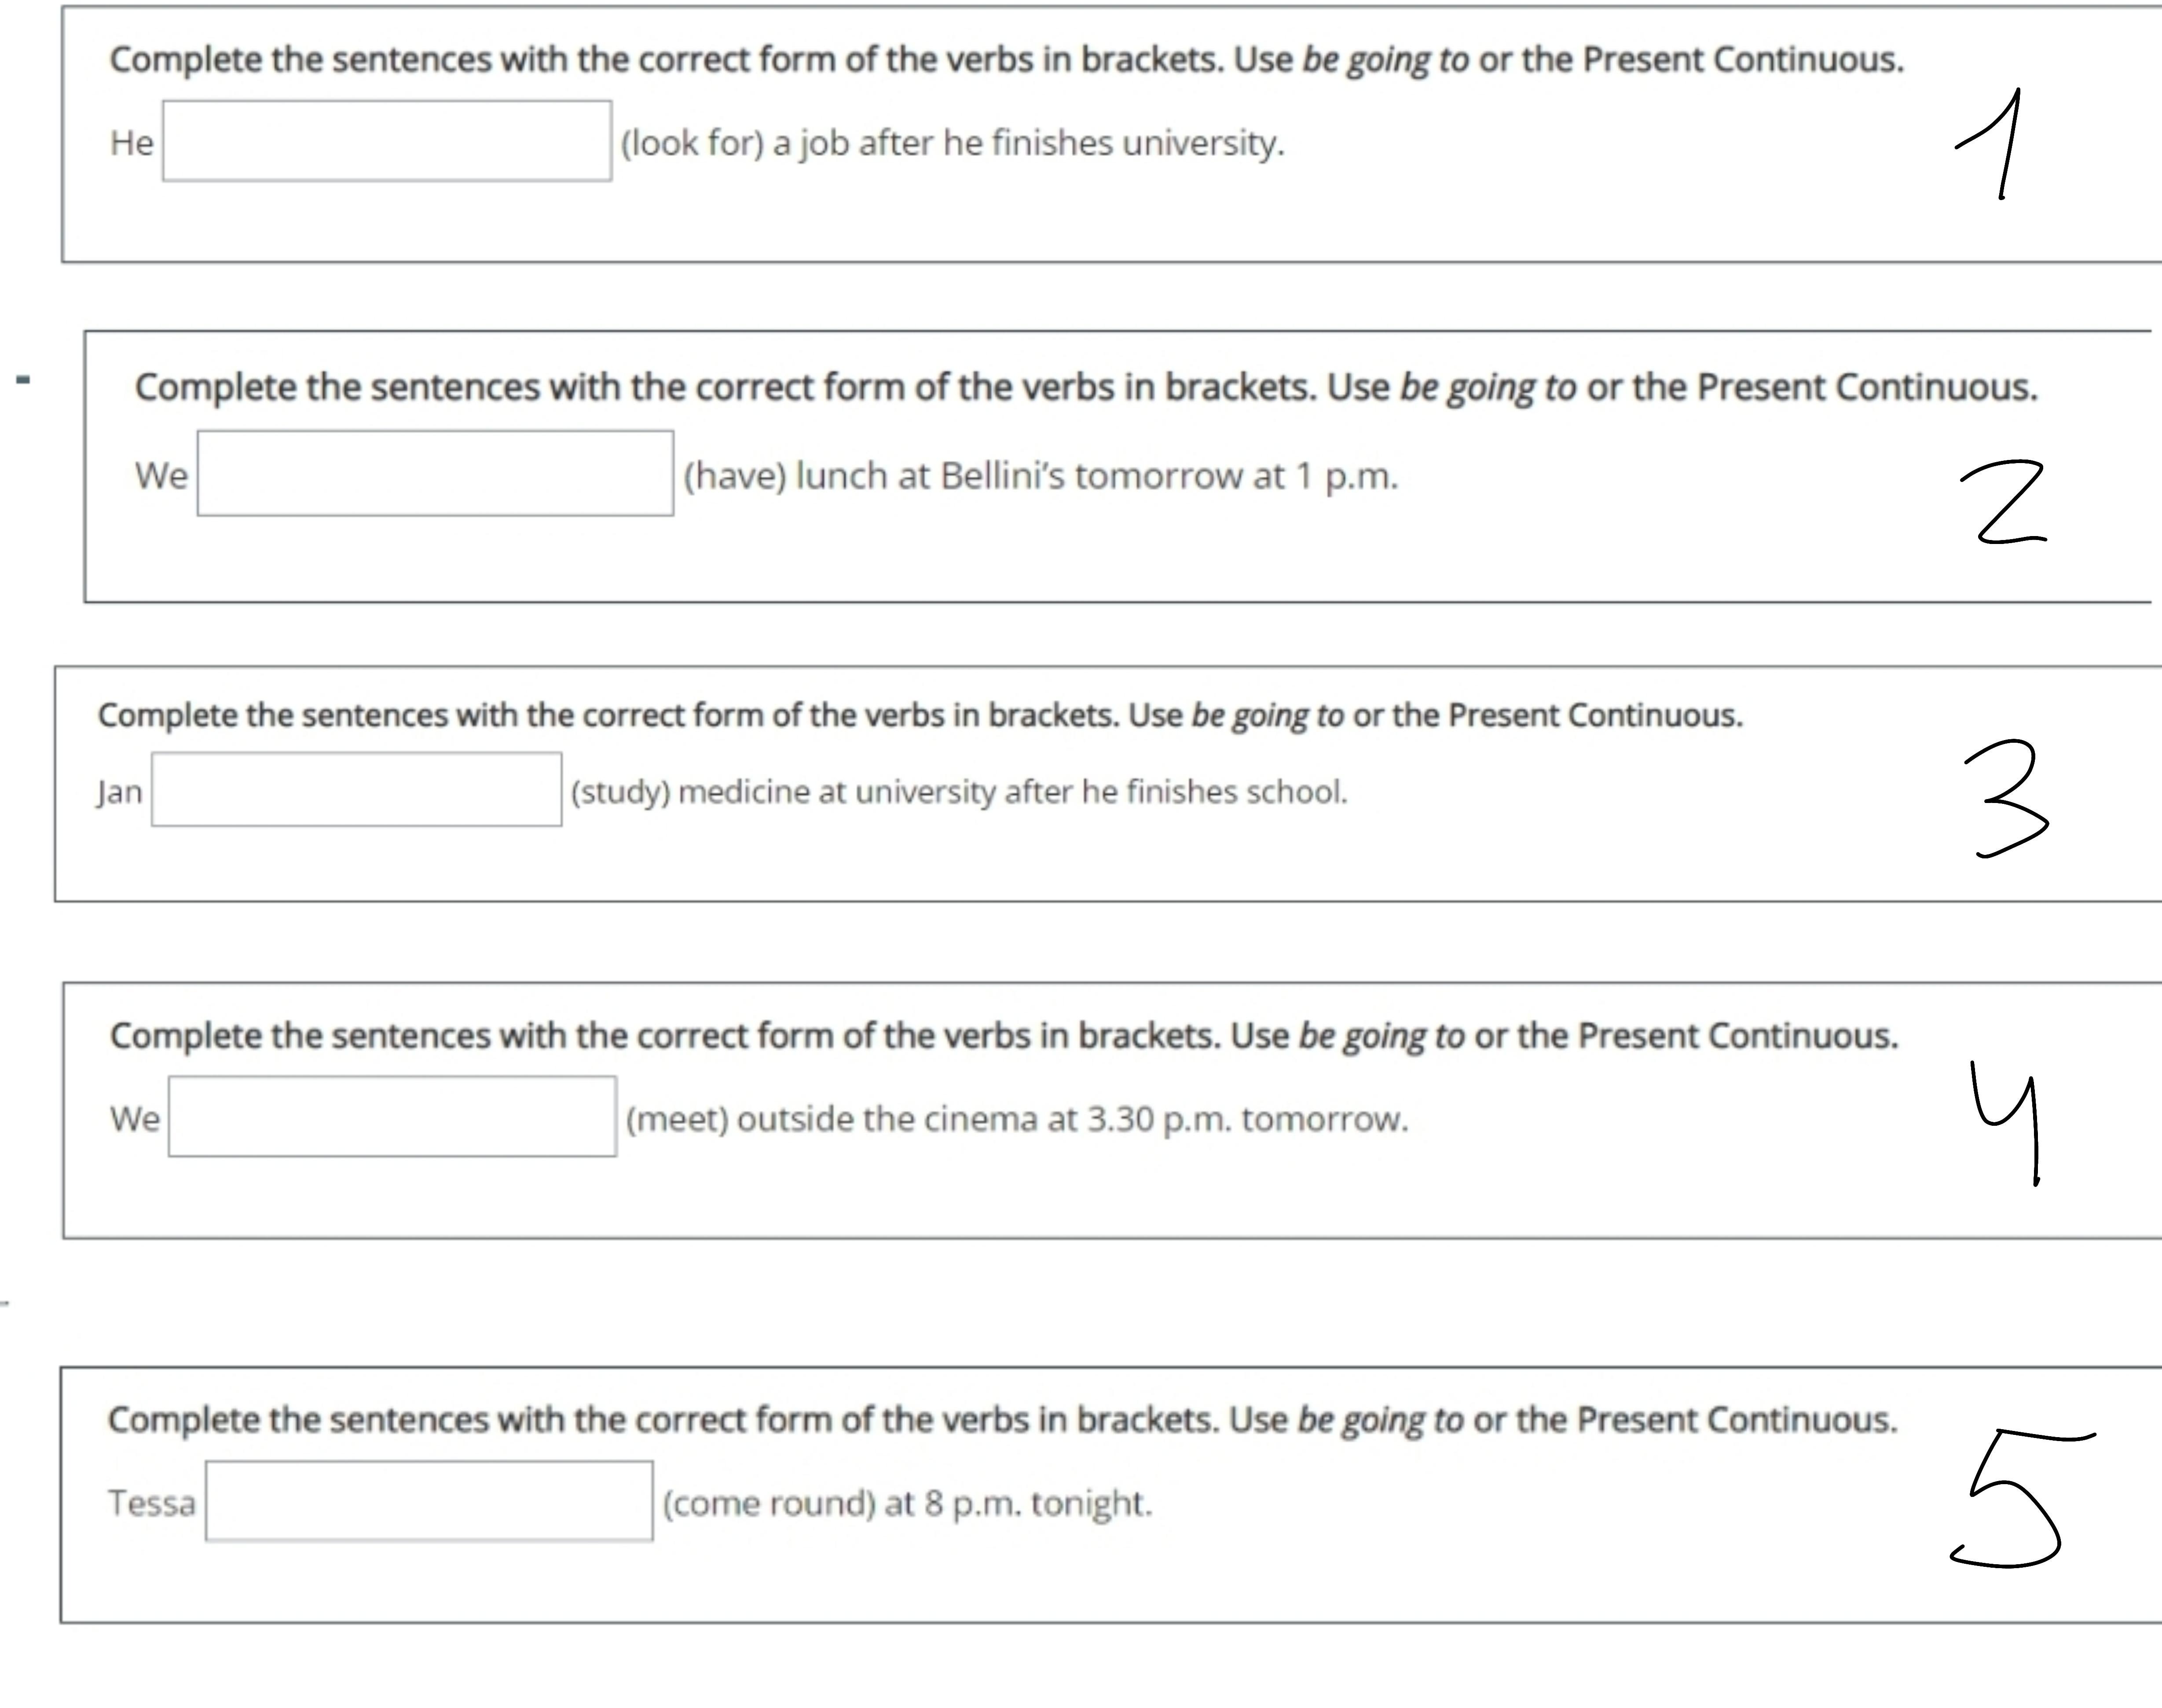The image size is (2162, 1708).
Task: Focus the blank before "(have) lunch at Bellini's"
Action: [434, 474]
